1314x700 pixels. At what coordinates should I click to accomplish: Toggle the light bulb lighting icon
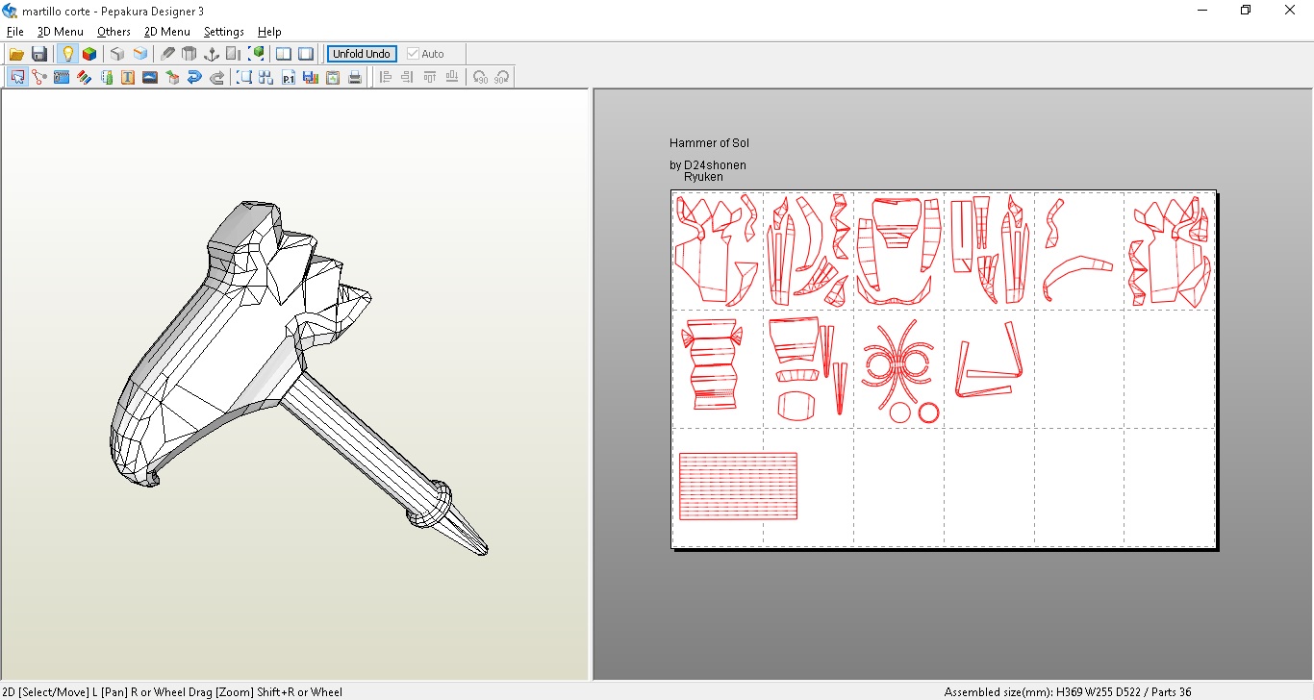click(x=67, y=54)
